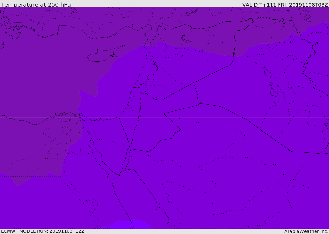The width and height of the screenshot is (329, 234).
Task: Click the 'ECMWF MODEL RUN: 20191103T12Z' text
Action: coord(43,231)
